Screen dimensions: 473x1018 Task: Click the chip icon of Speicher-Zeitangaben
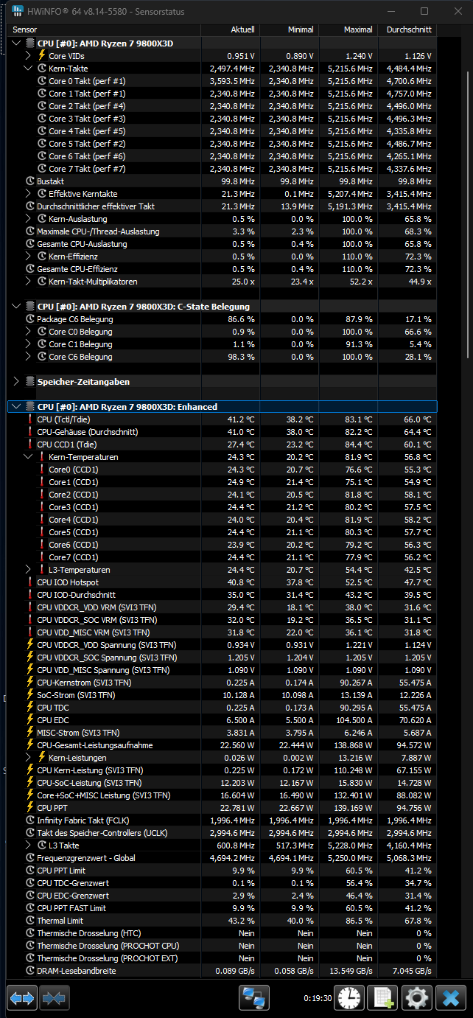(30, 381)
